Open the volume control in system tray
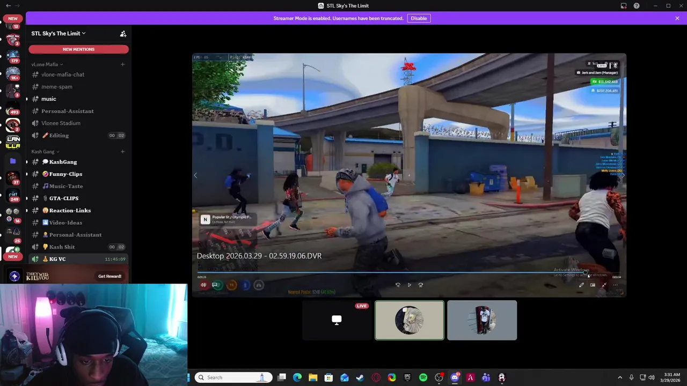 coord(652,377)
